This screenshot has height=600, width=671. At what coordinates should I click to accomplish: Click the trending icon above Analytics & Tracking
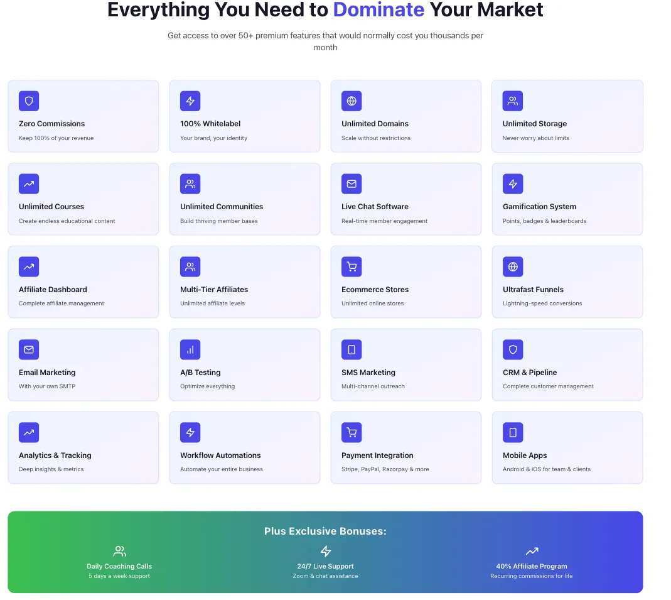click(29, 432)
